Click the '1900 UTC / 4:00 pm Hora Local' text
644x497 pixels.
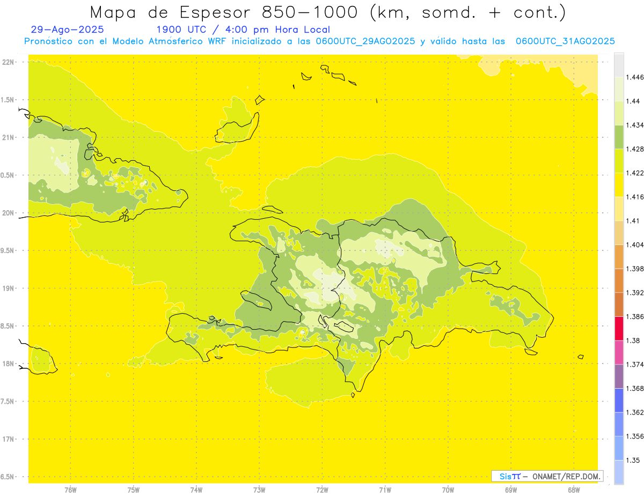(243, 30)
